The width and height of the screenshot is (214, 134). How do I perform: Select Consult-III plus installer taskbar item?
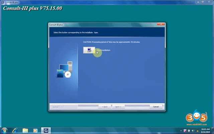click(46, 130)
